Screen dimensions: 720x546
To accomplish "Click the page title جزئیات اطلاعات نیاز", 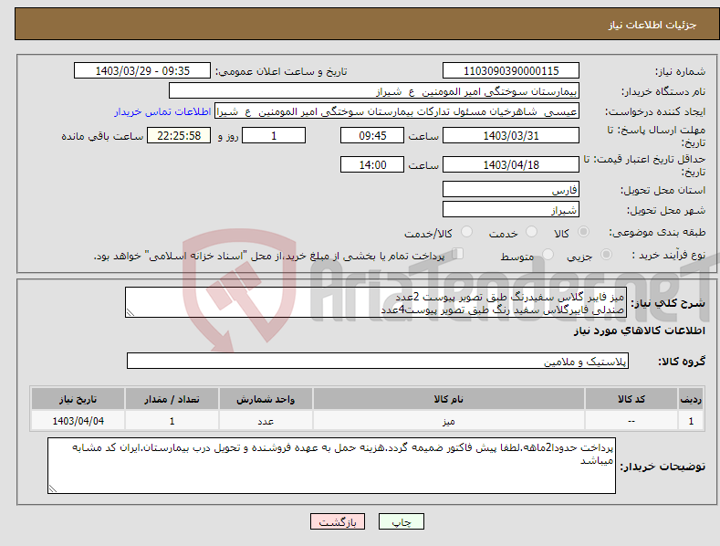I will [x=652, y=25].
